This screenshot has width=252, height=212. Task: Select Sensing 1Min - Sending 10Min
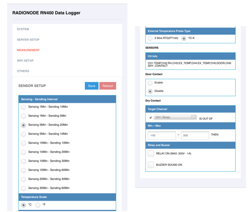pyautogui.click(x=23, y=107)
